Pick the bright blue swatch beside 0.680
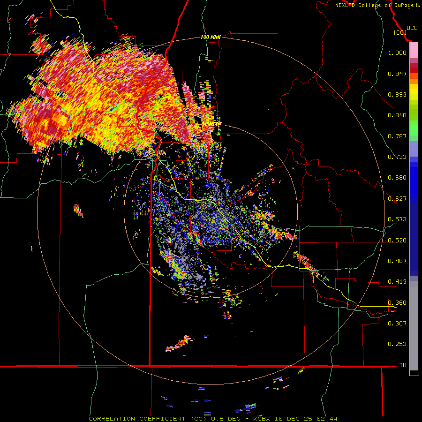422x422 pixels. (414, 181)
